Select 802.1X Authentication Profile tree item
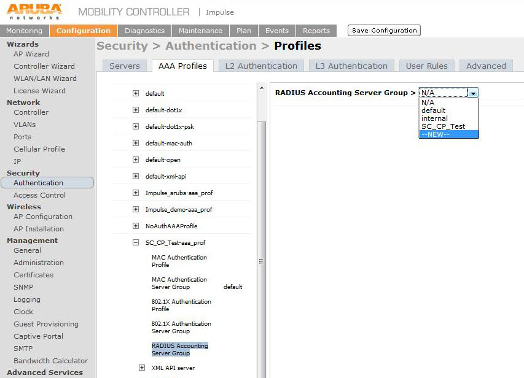This screenshot has width=524, height=378. [x=181, y=305]
